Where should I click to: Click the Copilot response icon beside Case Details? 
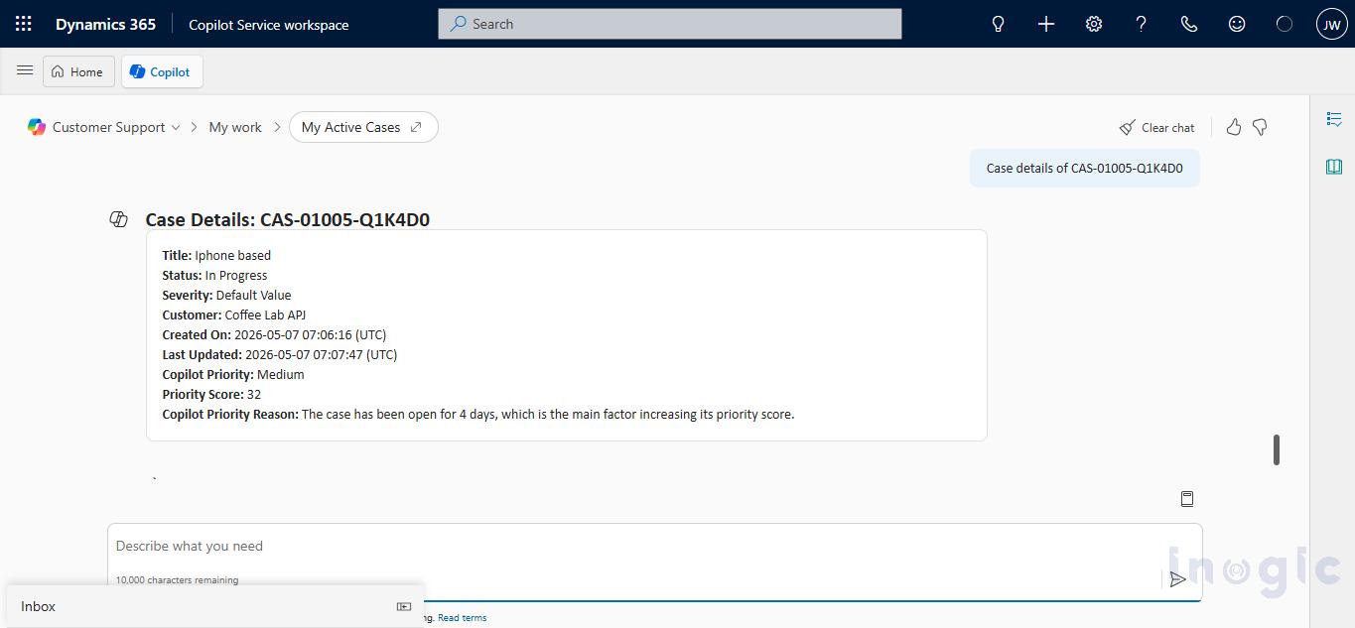(x=118, y=219)
